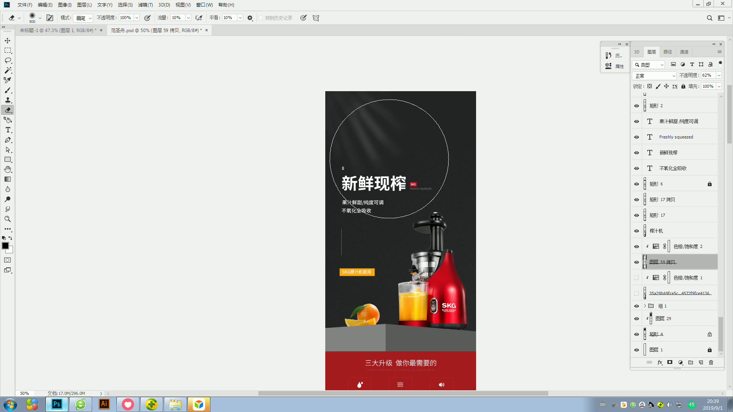Hide the 图层 59 拷贝 layer
The image size is (733, 412).
(636, 262)
